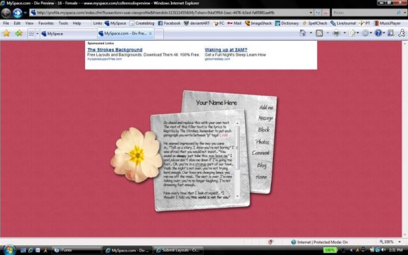Follow the Waking up at 2AM link
Image resolution: width=408 pixels, height=255 pixels.
pos(226,49)
